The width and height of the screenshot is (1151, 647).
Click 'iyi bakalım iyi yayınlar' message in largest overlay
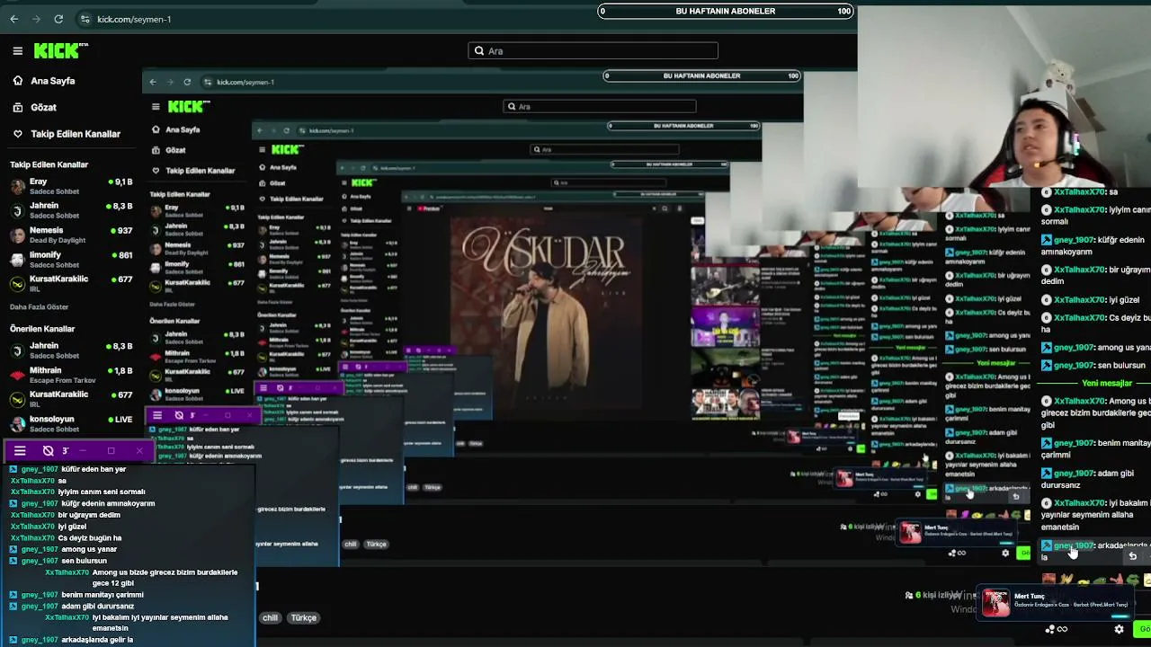160,623
